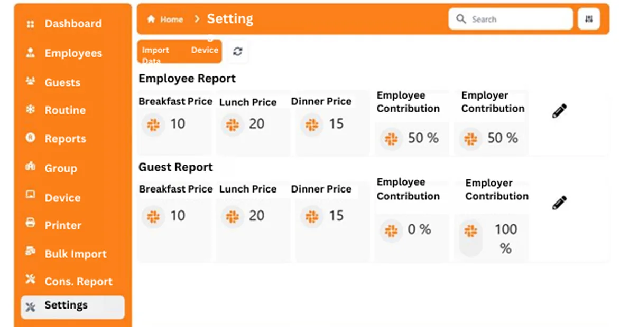Click the Printer icon in sidebar

[x=31, y=223]
